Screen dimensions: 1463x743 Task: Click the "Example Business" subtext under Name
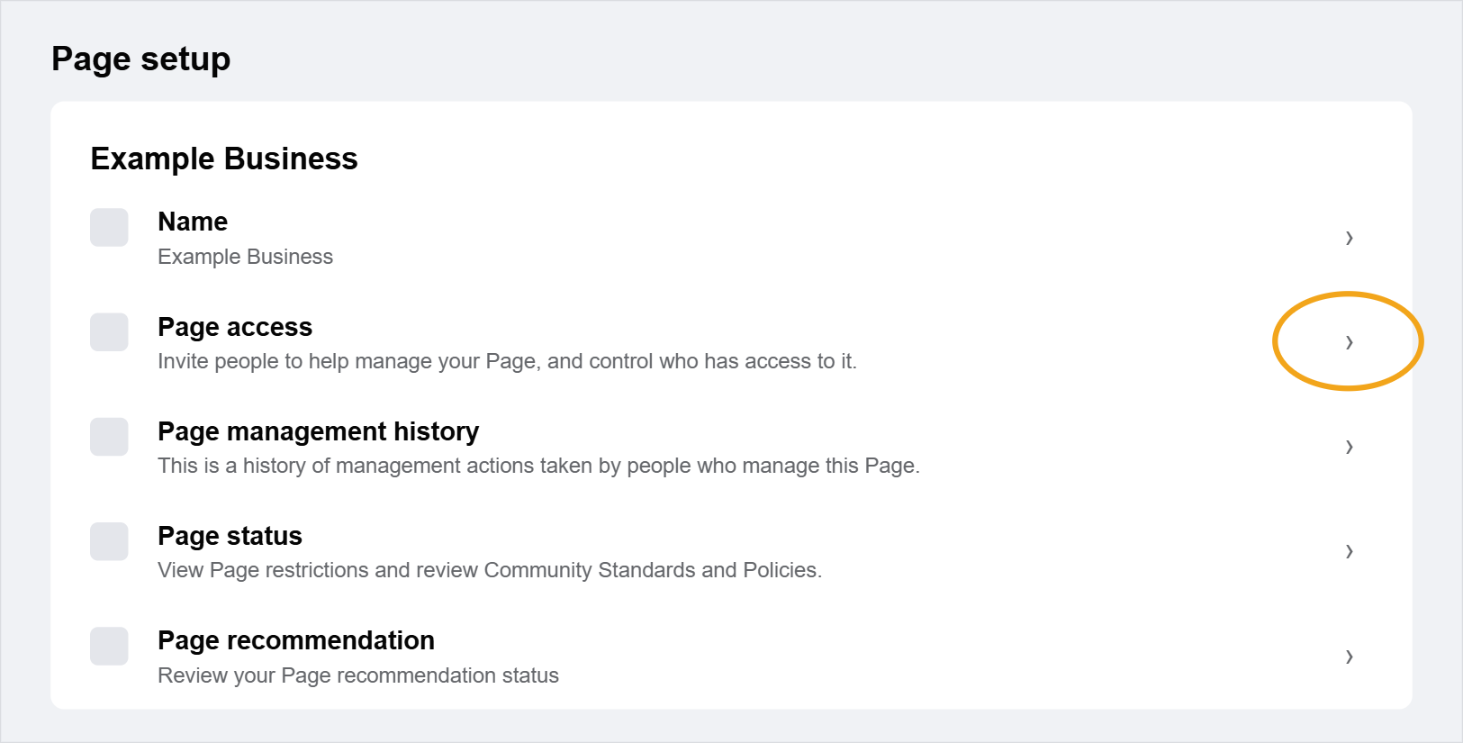click(245, 257)
